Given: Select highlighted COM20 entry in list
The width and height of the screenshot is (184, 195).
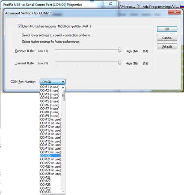Looking at the screenshot, I should click(x=50, y=156).
